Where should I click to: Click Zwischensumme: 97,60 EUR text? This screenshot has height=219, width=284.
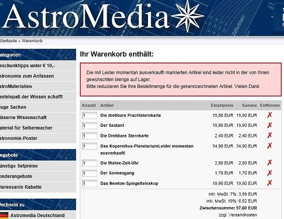tap(228, 208)
